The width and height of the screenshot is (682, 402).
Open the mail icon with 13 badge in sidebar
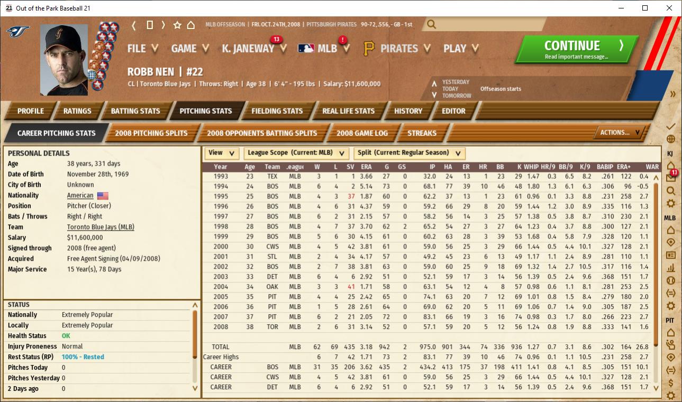tap(671, 178)
